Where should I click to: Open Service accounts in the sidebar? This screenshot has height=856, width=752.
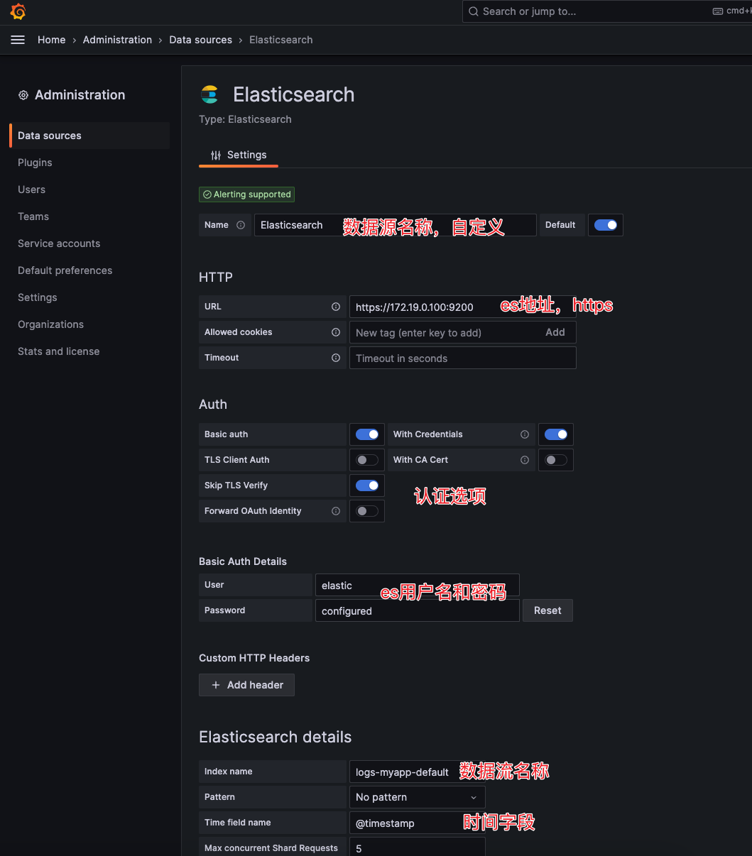(x=59, y=243)
